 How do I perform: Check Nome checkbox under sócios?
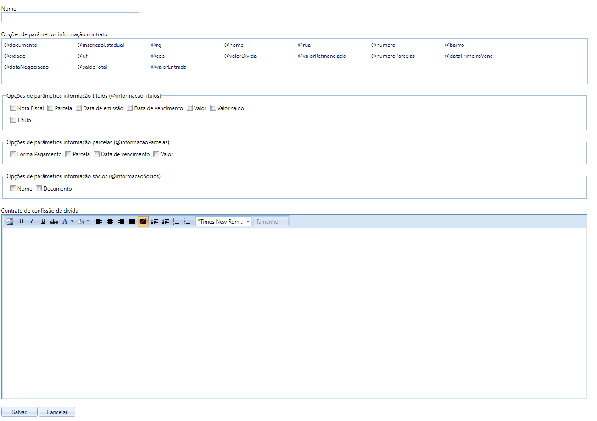[x=13, y=189]
